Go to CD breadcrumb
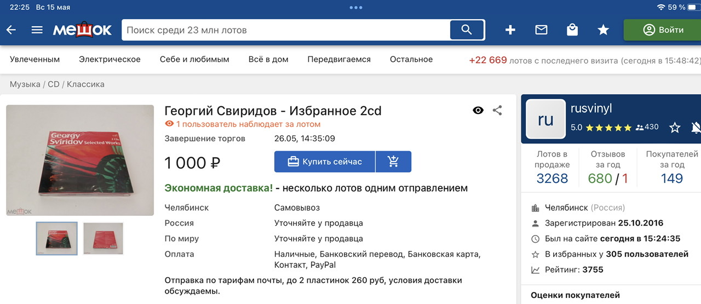 [x=53, y=84]
